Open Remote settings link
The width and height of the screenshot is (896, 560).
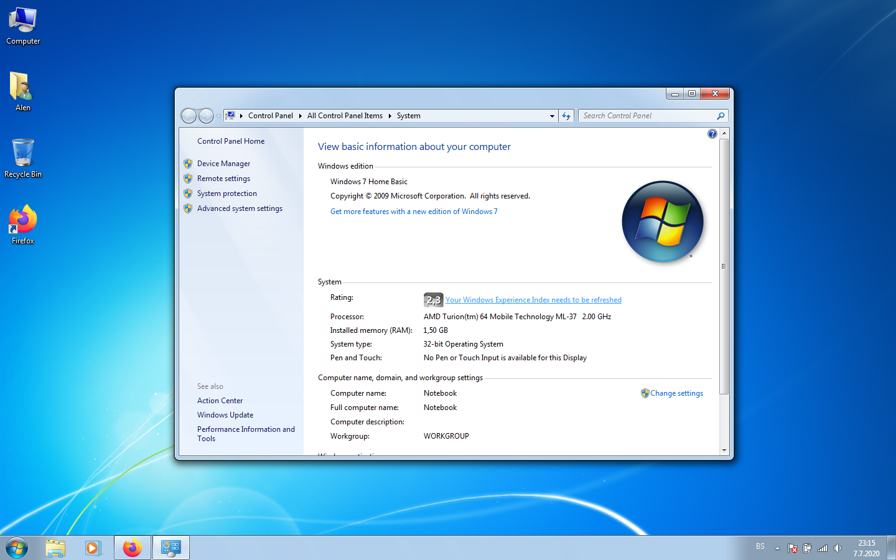pyautogui.click(x=223, y=179)
